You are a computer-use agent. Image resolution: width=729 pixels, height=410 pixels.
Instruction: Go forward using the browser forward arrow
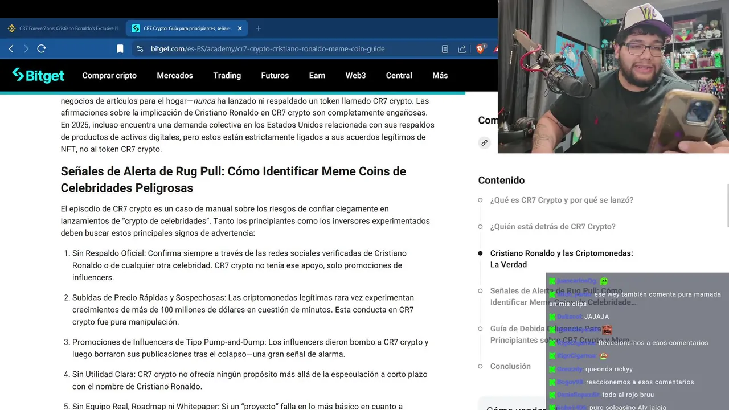[x=26, y=49]
